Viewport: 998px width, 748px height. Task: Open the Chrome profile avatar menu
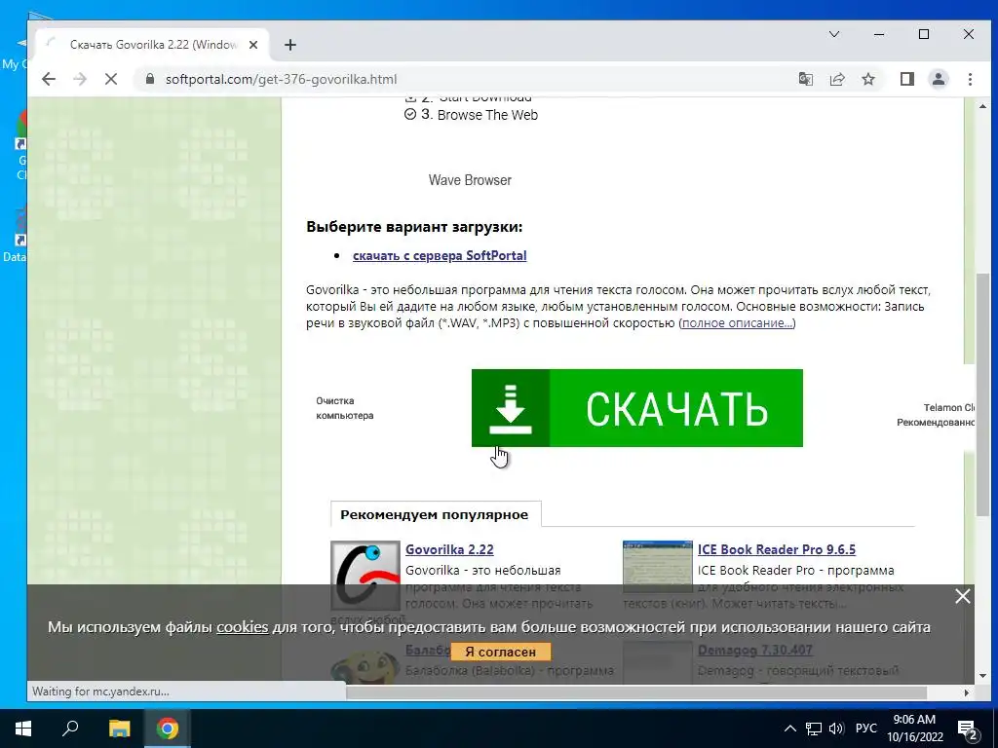(939, 79)
